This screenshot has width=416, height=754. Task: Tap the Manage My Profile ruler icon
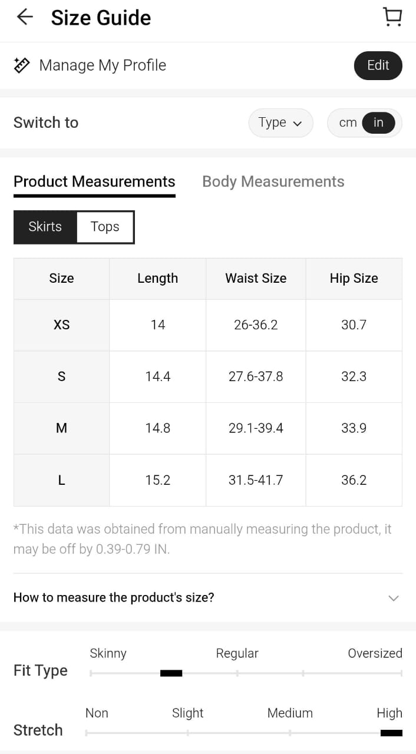click(22, 65)
